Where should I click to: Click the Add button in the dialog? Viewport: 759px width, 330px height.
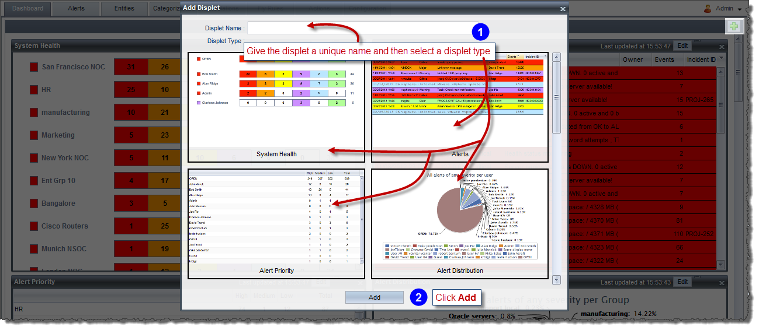pyautogui.click(x=375, y=297)
